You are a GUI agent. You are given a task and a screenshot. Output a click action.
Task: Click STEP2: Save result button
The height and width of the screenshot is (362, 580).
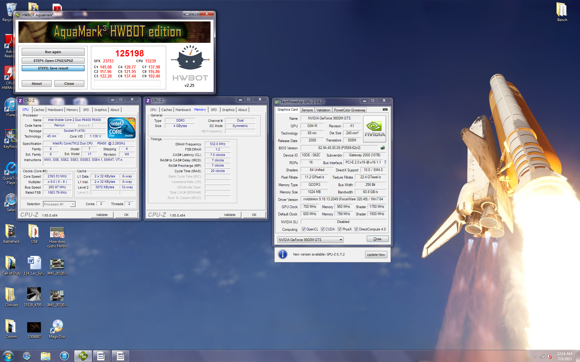[53, 68]
